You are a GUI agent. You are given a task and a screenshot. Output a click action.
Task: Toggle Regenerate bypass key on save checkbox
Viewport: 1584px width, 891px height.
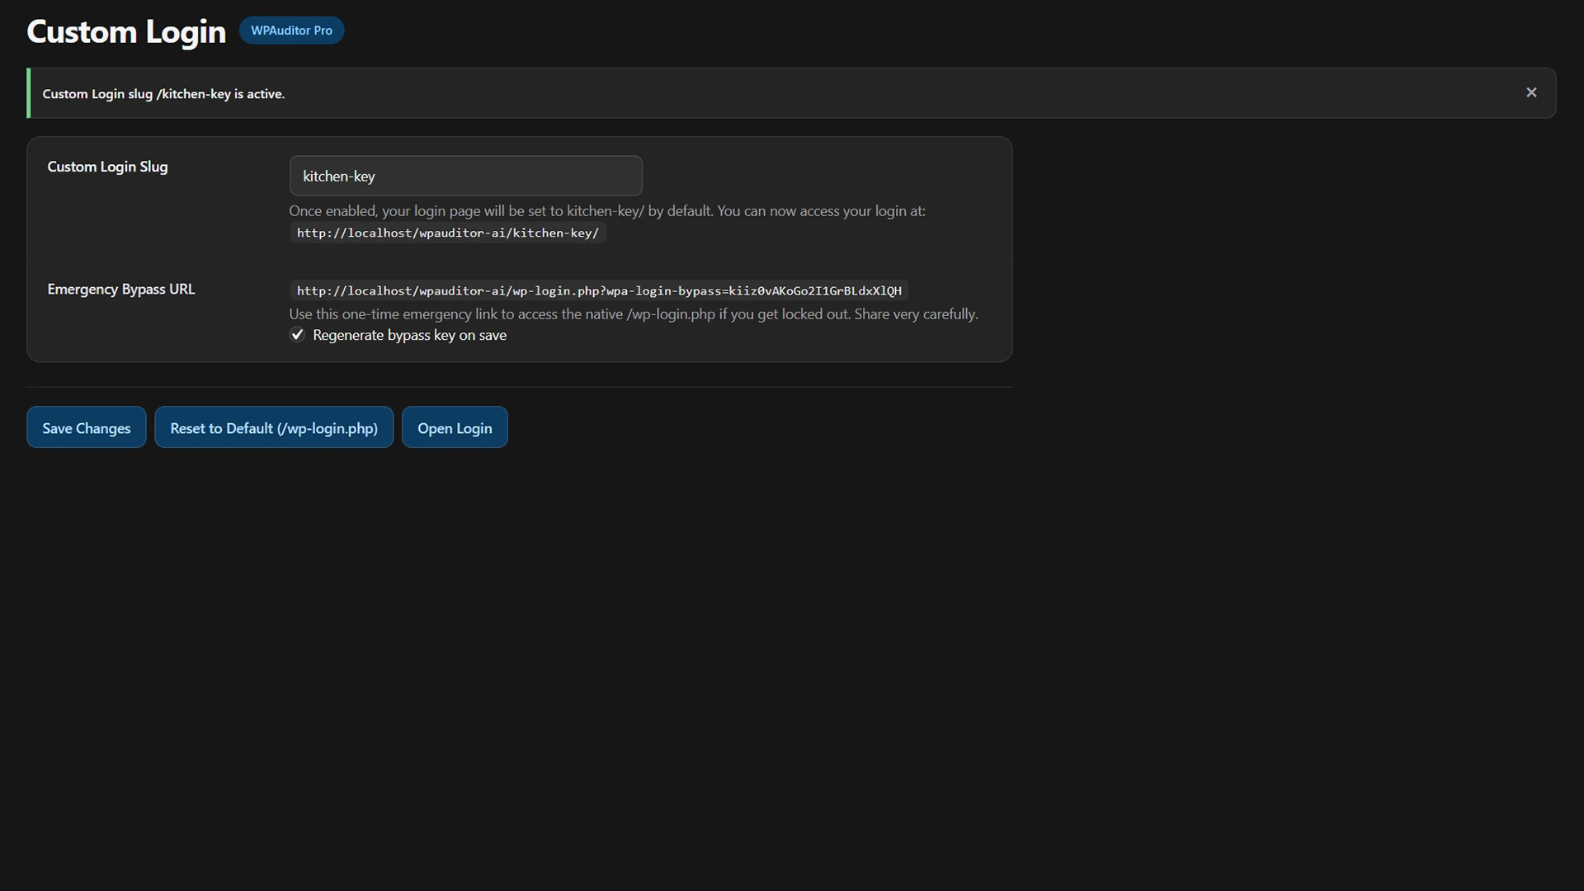297,335
